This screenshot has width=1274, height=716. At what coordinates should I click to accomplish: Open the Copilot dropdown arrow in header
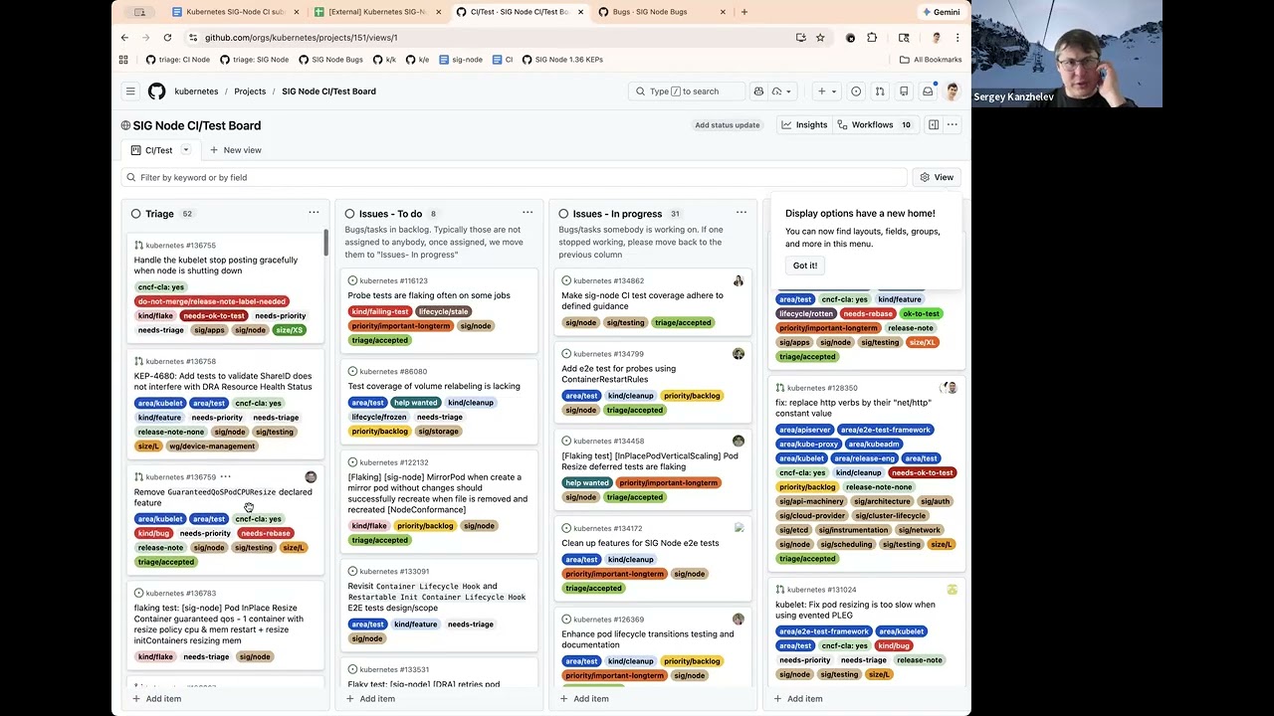click(x=788, y=91)
